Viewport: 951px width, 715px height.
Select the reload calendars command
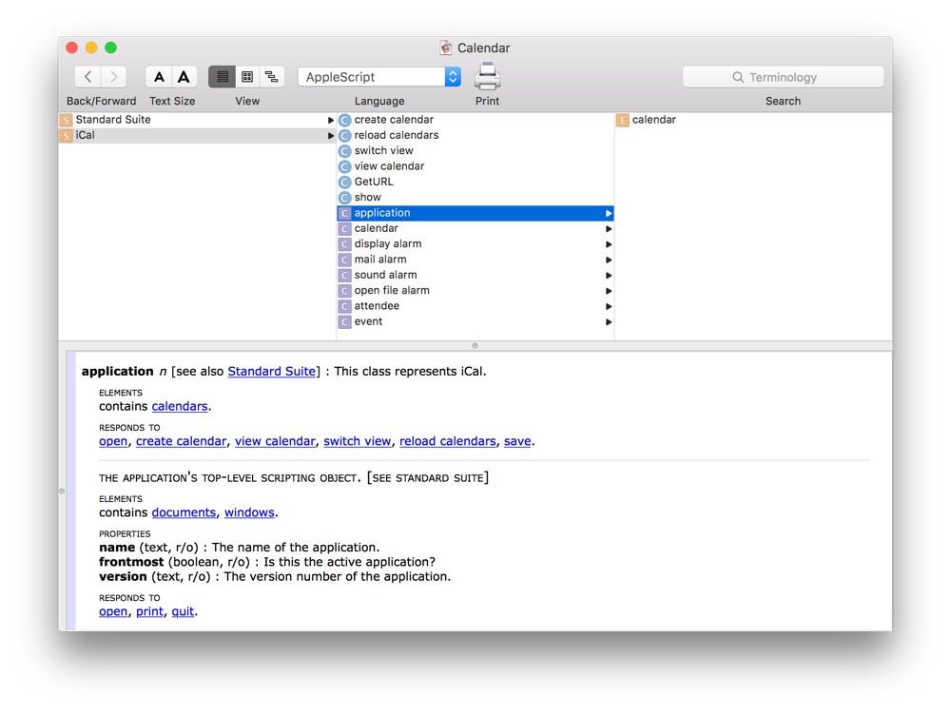pyautogui.click(x=475, y=135)
